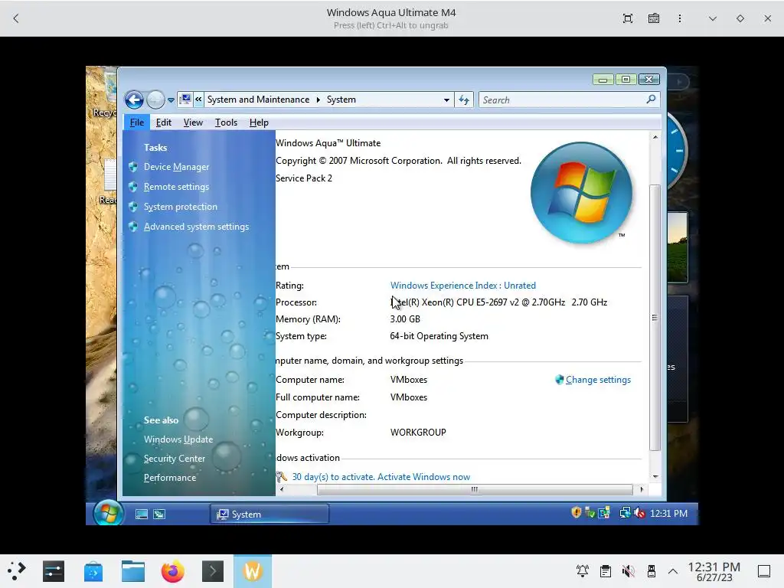The height and width of the screenshot is (588, 784).
Task: Select System and Maintenance breadcrumb
Action: [x=258, y=100]
